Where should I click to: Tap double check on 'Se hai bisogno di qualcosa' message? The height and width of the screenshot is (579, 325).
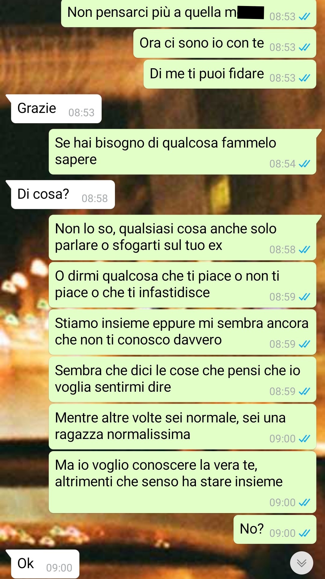point(304,164)
